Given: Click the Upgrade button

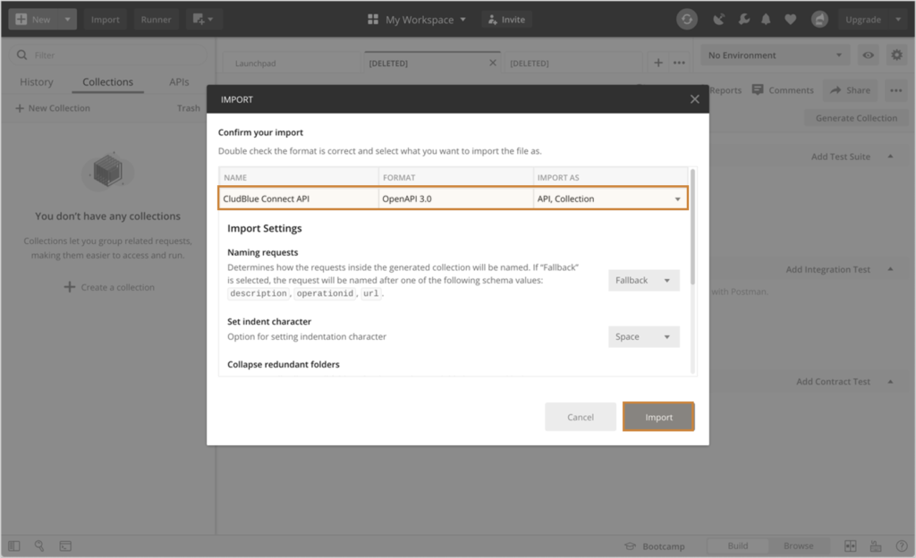Looking at the screenshot, I should [x=863, y=20].
